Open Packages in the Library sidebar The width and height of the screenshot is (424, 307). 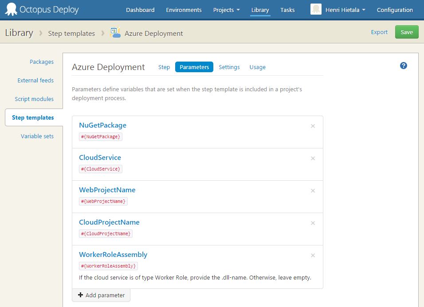pyautogui.click(x=42, y=62)
